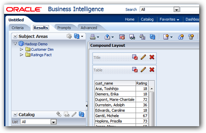Click the left pane collapse splitter arrow

87,106
